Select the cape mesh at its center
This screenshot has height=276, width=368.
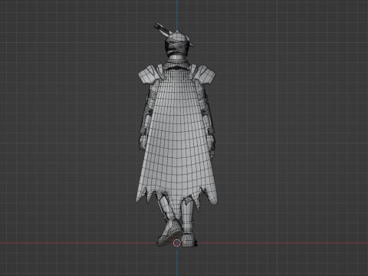[177, 133]
